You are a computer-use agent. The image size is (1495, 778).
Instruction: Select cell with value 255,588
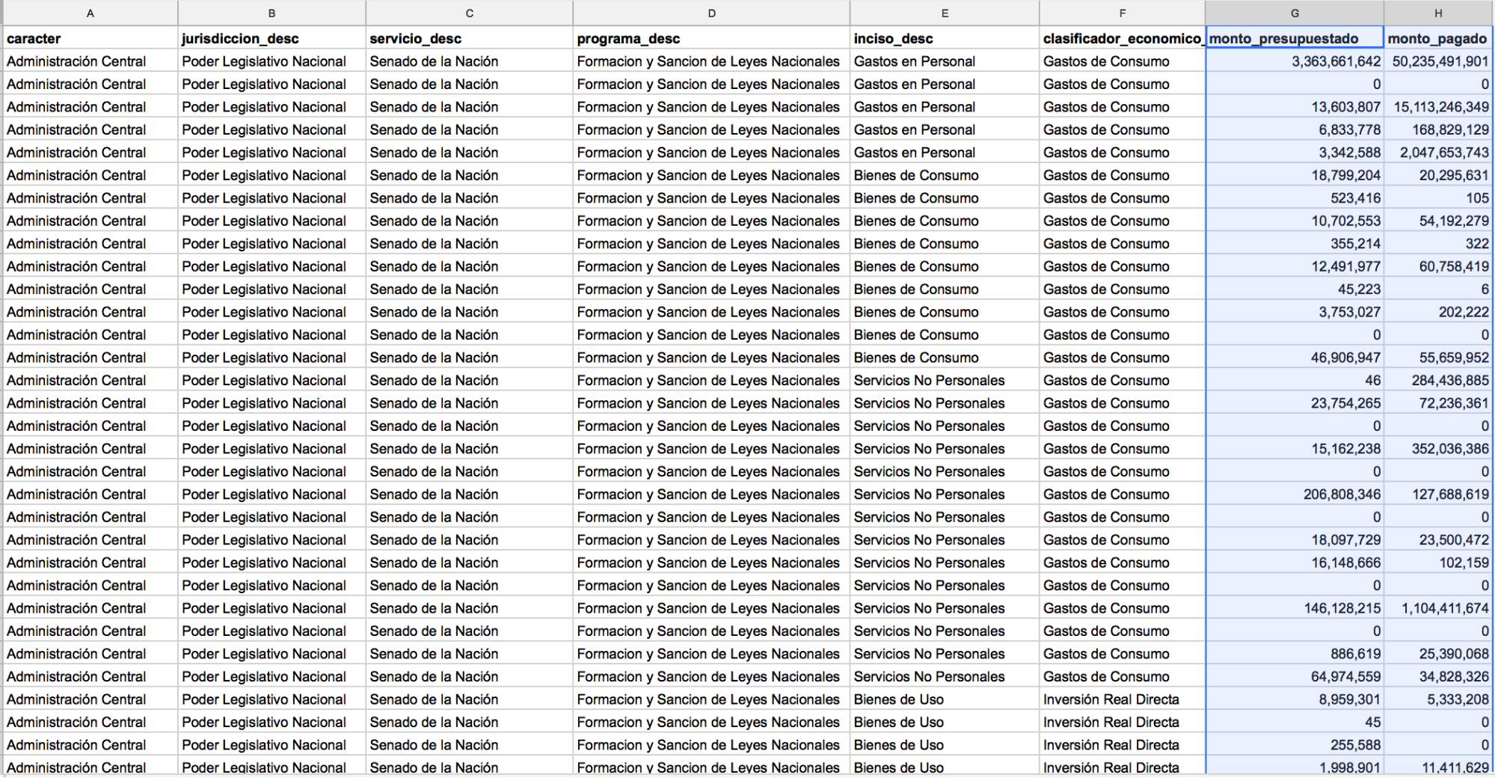1295,745
